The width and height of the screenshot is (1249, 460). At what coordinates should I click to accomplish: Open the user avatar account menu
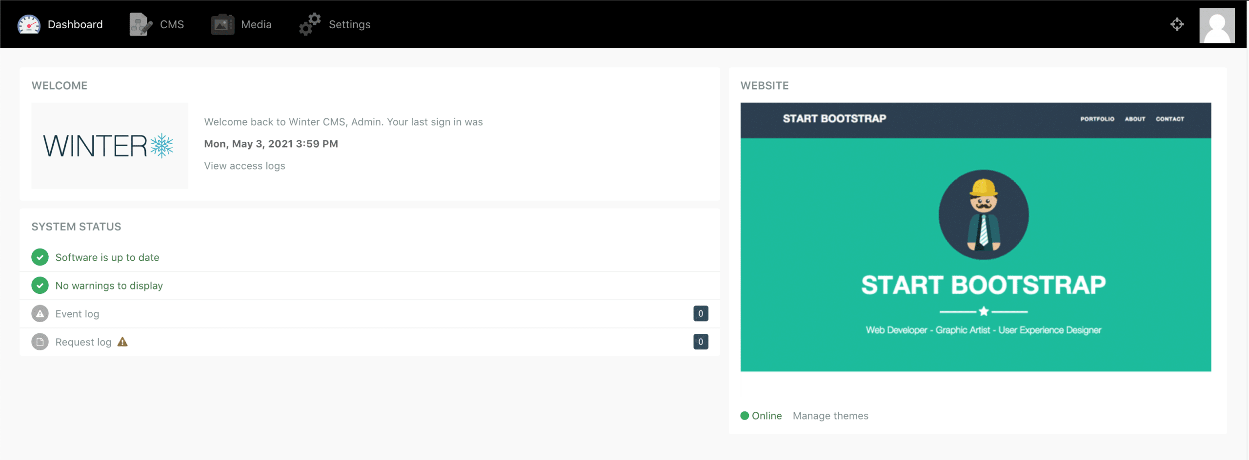click(x=1217, y=24)
